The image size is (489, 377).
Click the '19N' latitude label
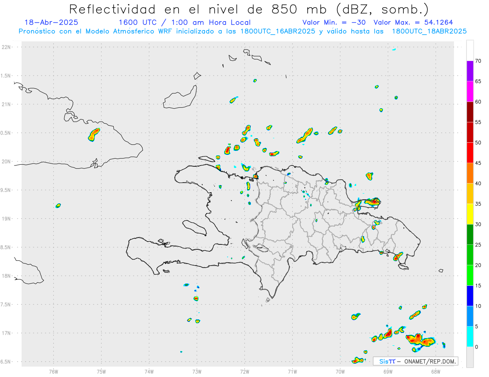(7, 218)
